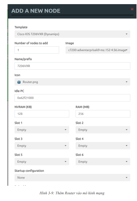
Task: Open the Image dropdown with c7200-adventerprisek9 image
Action: point(98,50)
